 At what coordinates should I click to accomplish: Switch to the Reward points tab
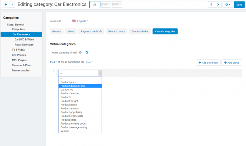tap(117, 31)
